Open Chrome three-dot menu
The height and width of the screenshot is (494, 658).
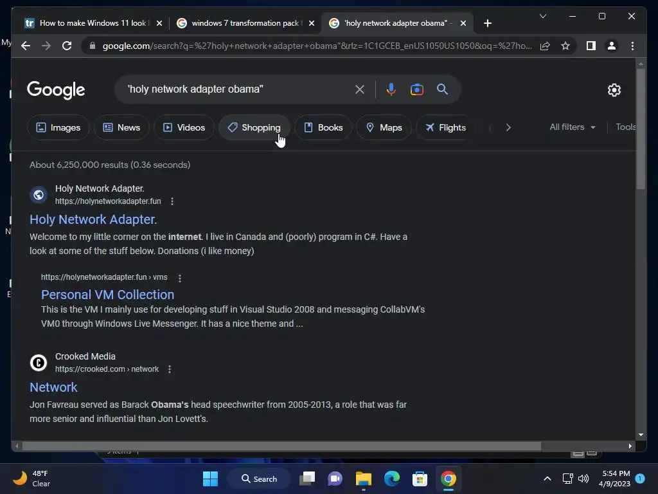point(632,46)
